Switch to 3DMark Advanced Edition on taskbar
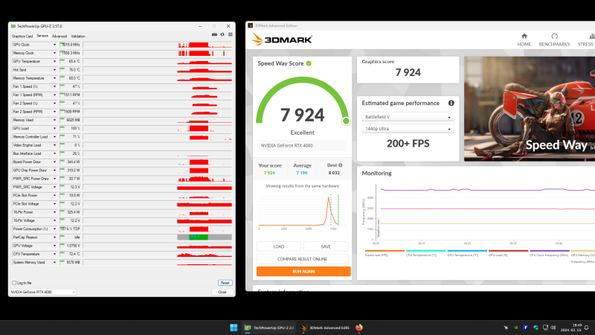 (324, 328)
